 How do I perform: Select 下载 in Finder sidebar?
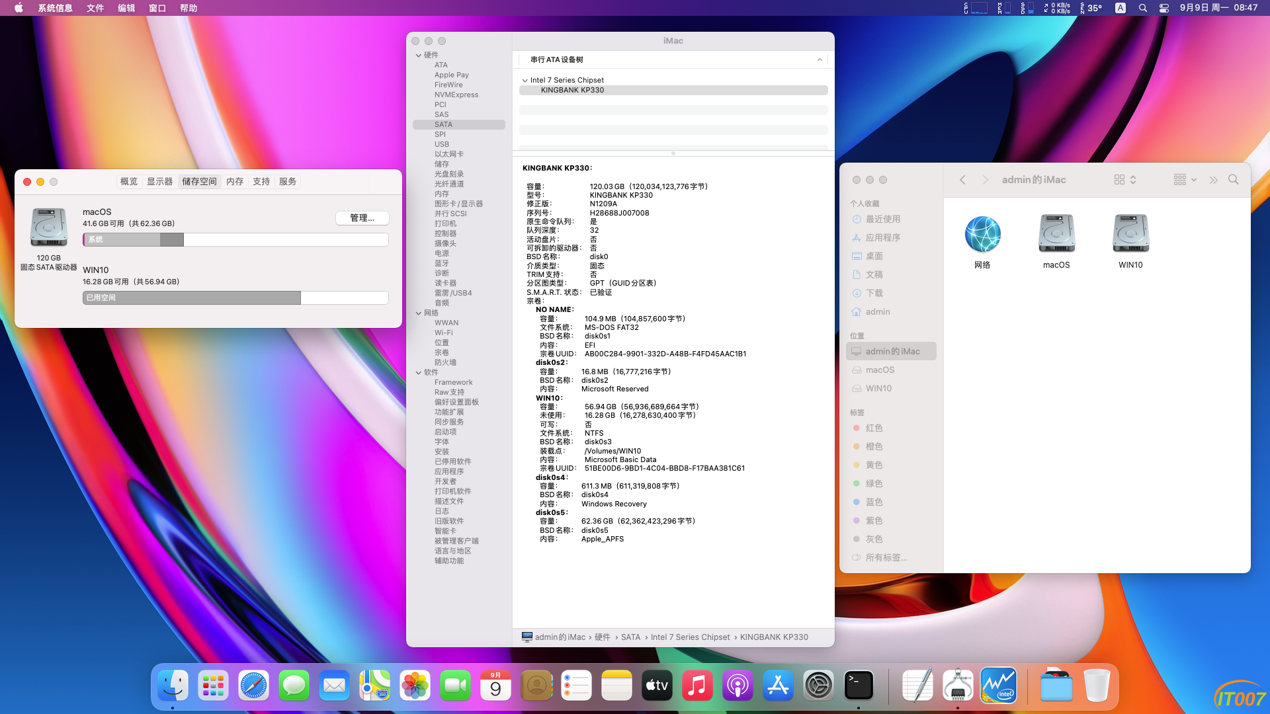[x=874, y=294]
